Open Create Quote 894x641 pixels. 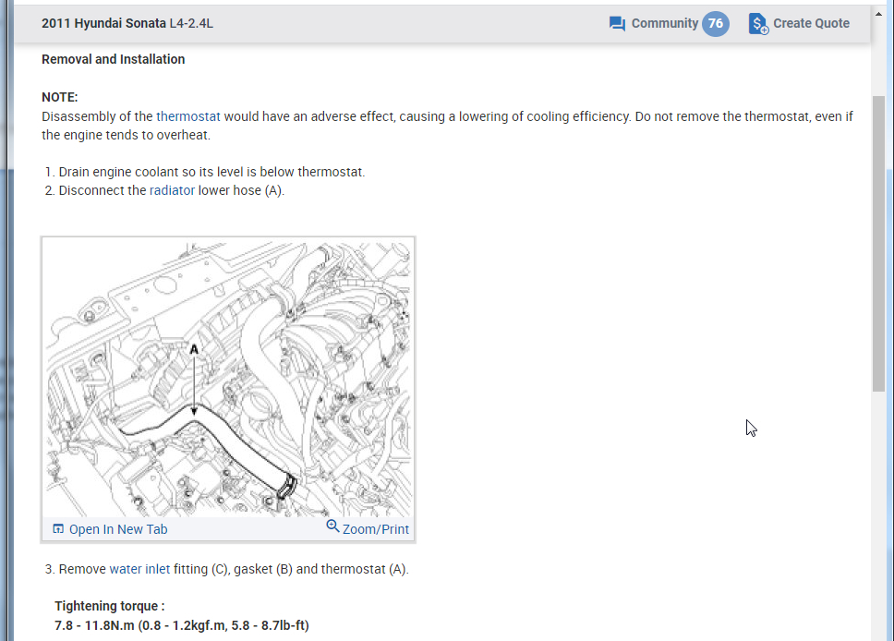point(811,23)
